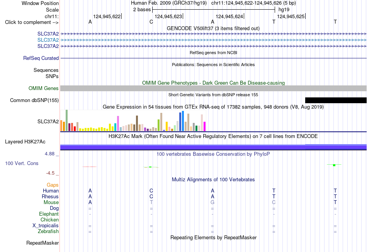Open the H3K27Ac Mark track title
The height and width of the screenshot is (252, 367).
(x=213, y=136)
